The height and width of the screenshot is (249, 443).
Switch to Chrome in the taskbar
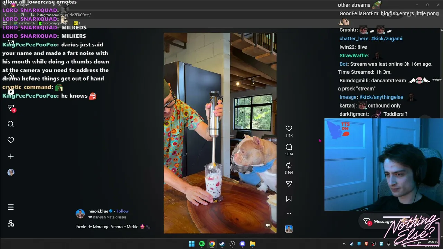tap(212, 244)
